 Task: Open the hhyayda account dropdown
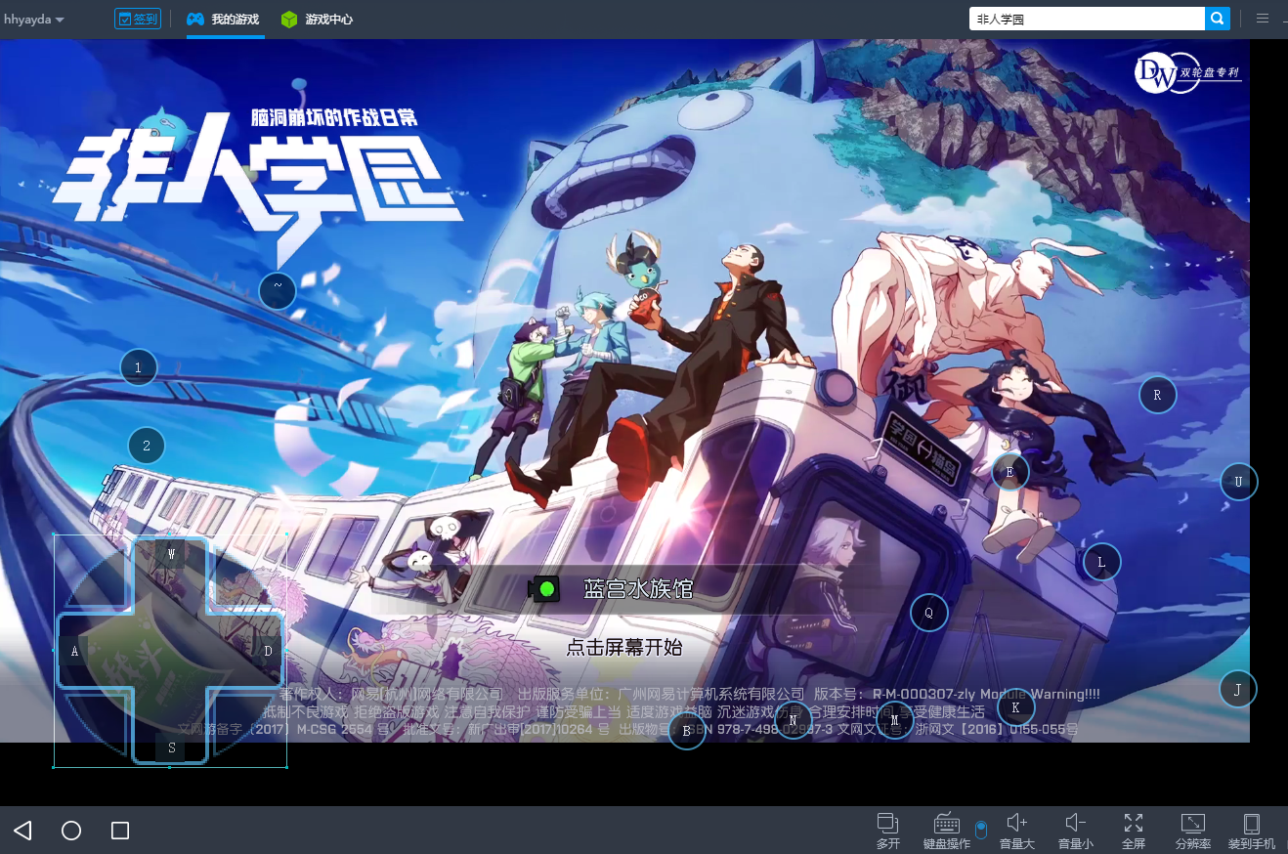click(34, 20)
